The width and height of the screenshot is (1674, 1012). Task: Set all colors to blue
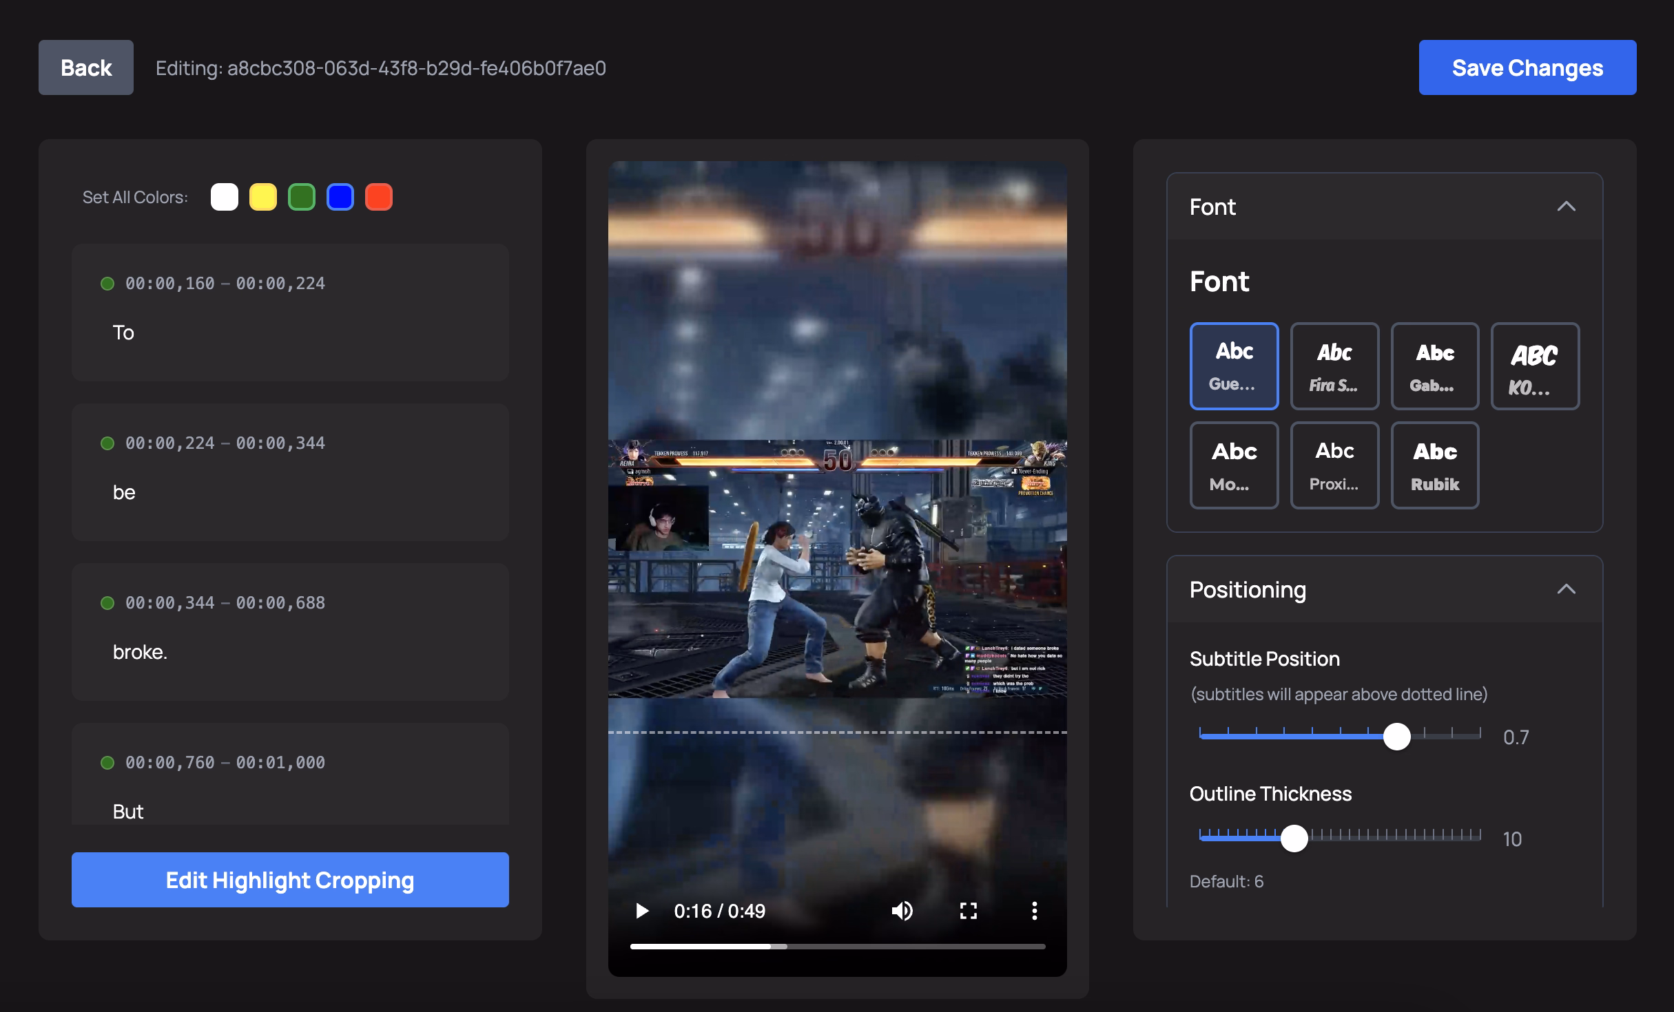click(x=340, y=197)
